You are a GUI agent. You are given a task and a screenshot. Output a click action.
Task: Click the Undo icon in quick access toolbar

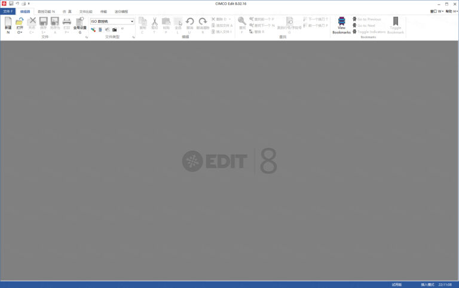click(17, 4)
